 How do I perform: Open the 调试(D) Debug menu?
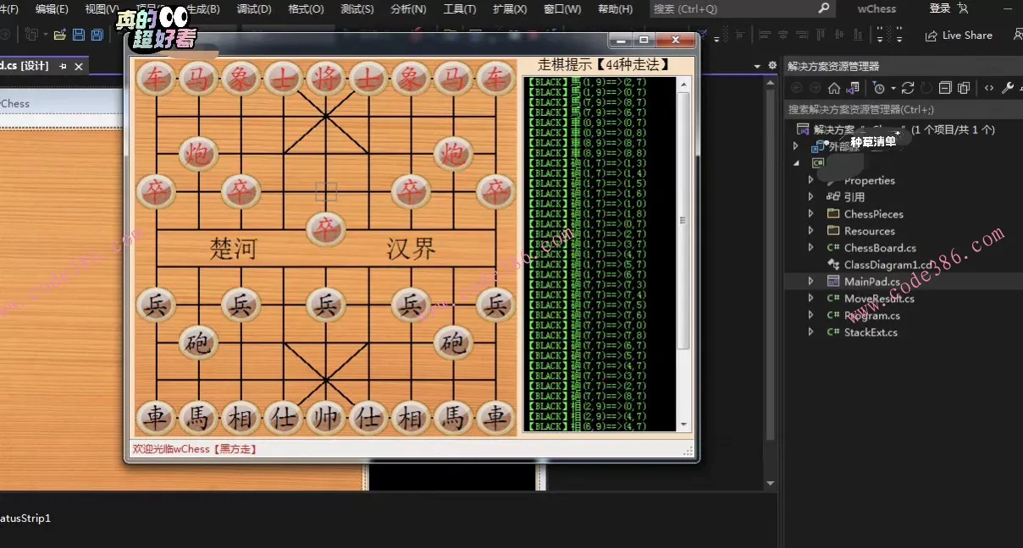click(x=254, y=9)
